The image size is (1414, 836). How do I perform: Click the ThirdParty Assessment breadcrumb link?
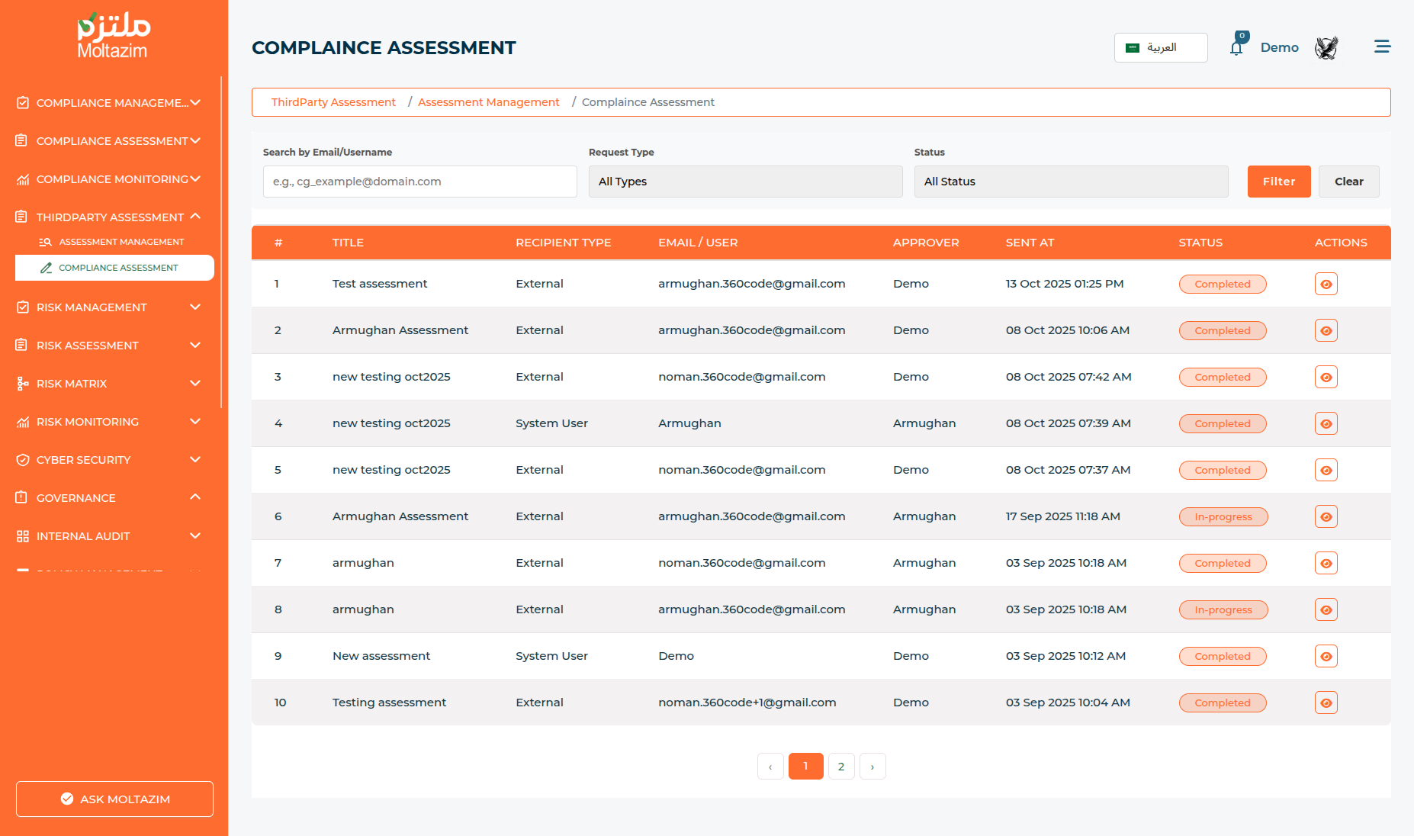point(333,102)
